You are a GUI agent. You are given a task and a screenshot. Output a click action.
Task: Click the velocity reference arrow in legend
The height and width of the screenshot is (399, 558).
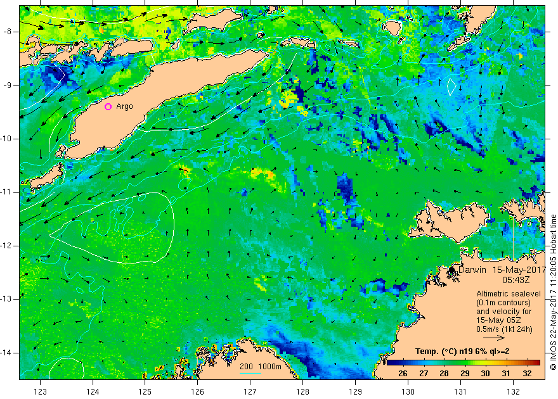point(493,338)
